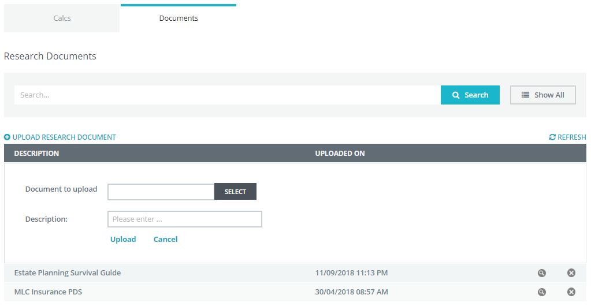
Task: Cancel the document upload form
Action: click(x=165, y=240)
